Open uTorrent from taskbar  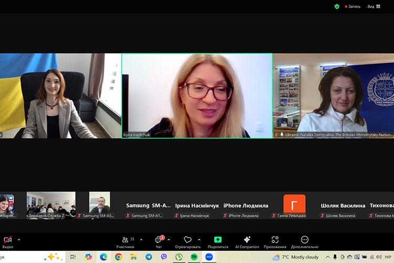[x=179, y=257]
